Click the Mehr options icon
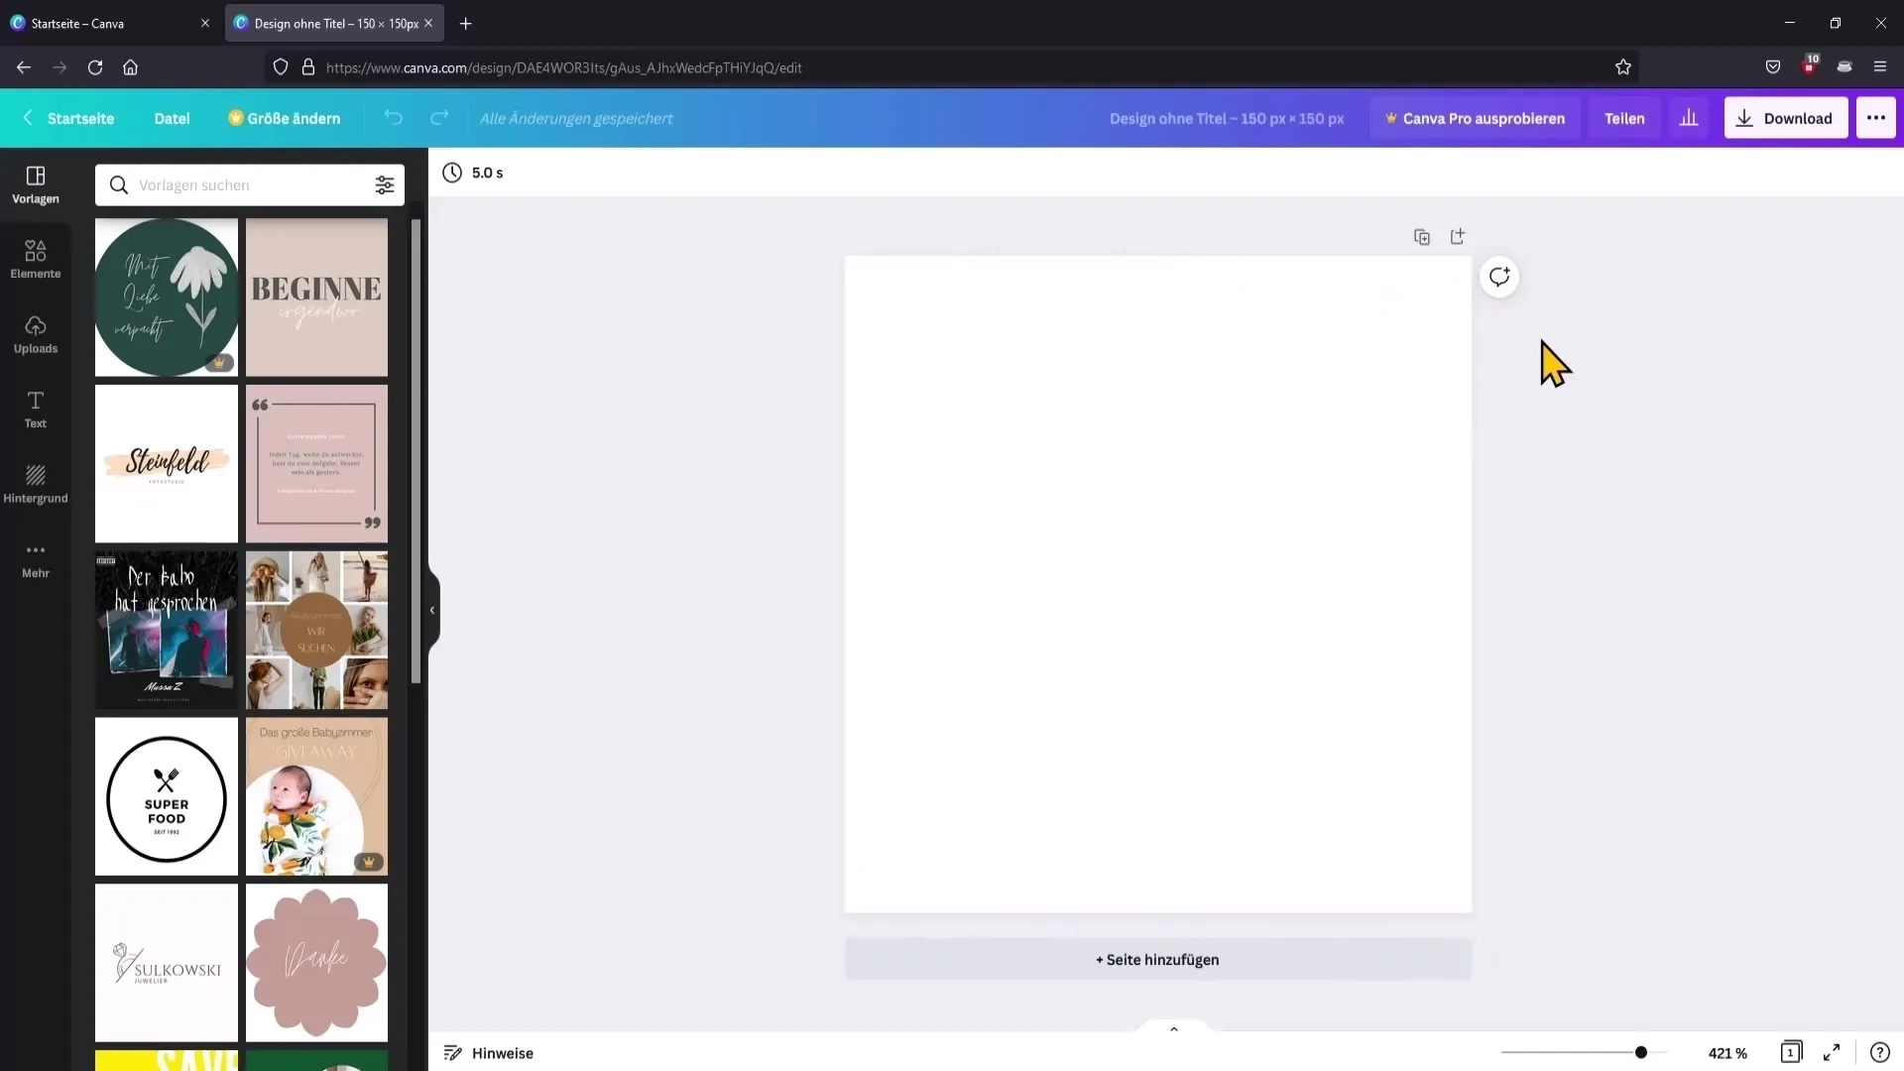This screenshot has height=1071, width=1904. (36, 551)
